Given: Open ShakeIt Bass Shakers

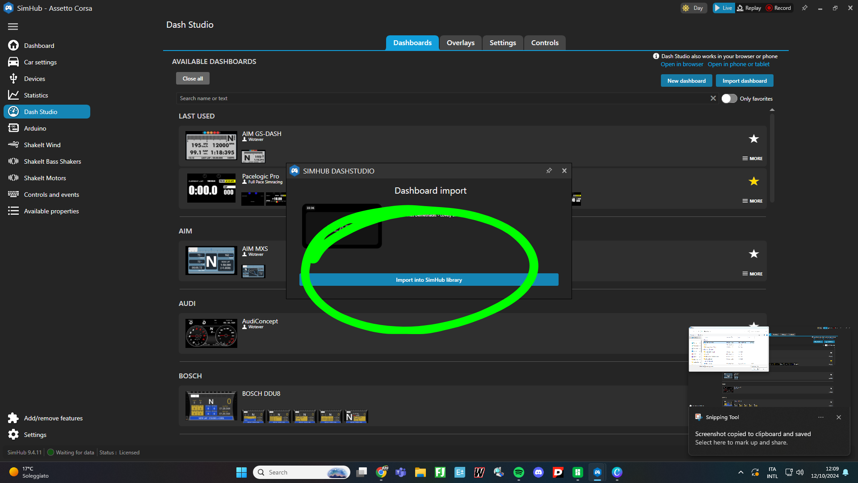Looking at the screenshot, I should tap(47, 161).
